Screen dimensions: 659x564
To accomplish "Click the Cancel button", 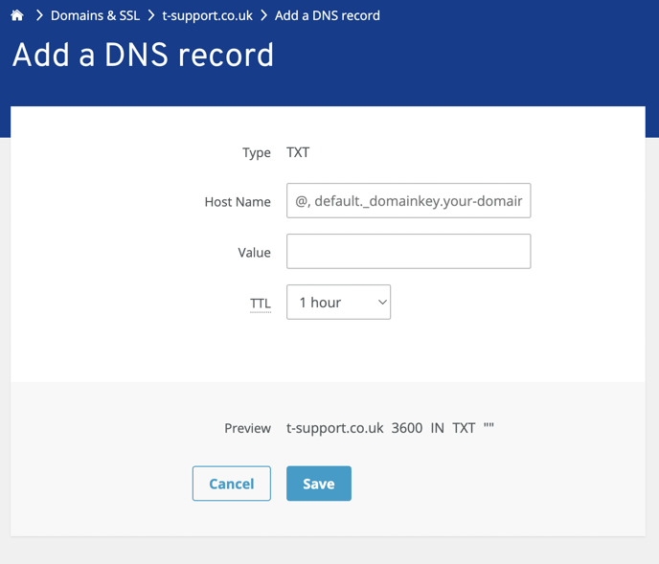I will tap(232, 484).
